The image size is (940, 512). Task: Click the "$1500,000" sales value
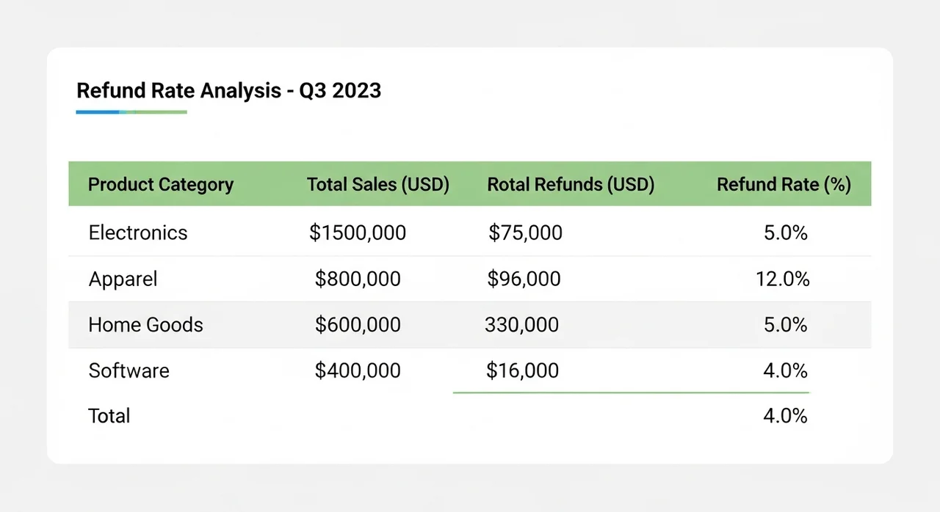pos(358,233)
